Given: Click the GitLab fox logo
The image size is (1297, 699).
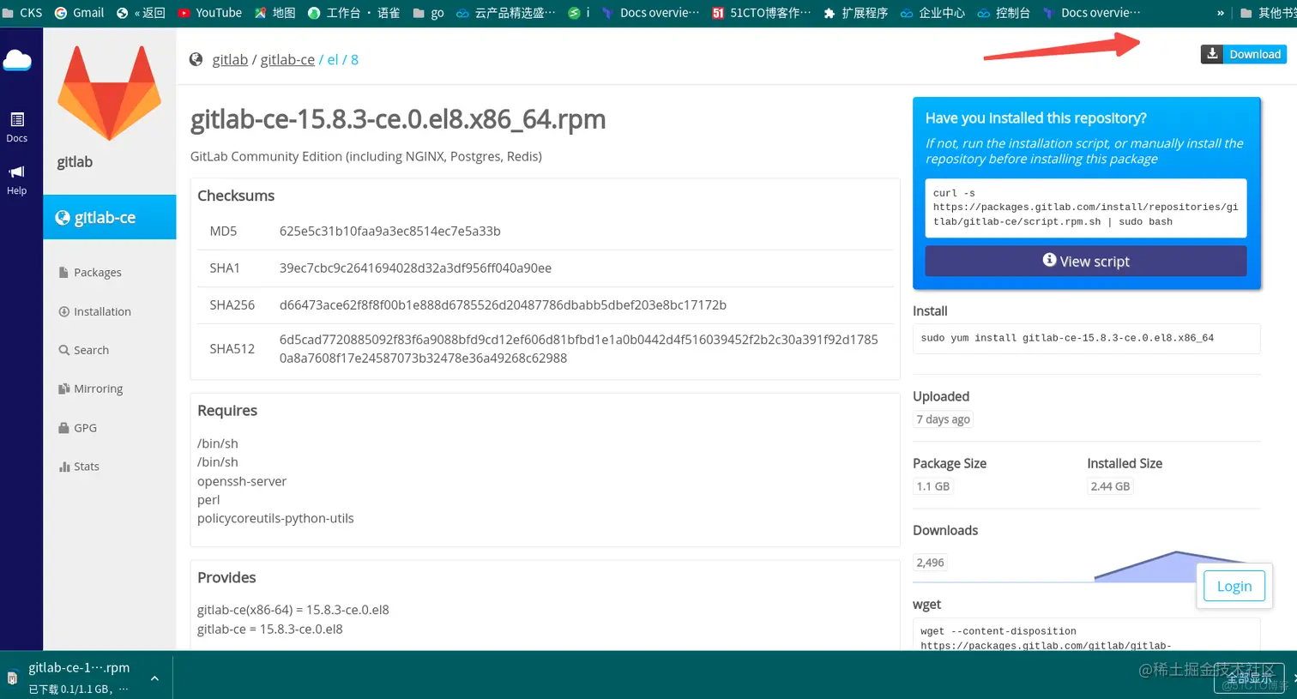Looking at the screenshot, I should click(109, 93).
